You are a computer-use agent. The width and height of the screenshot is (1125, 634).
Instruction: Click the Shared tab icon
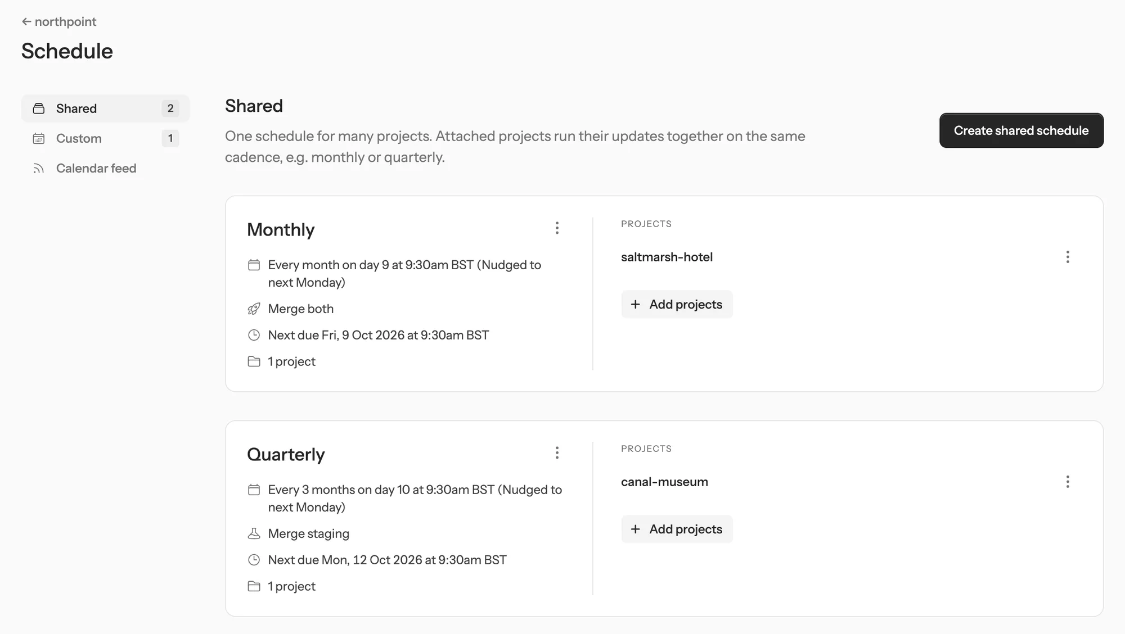pyautogui.click(x=39, y=108)
